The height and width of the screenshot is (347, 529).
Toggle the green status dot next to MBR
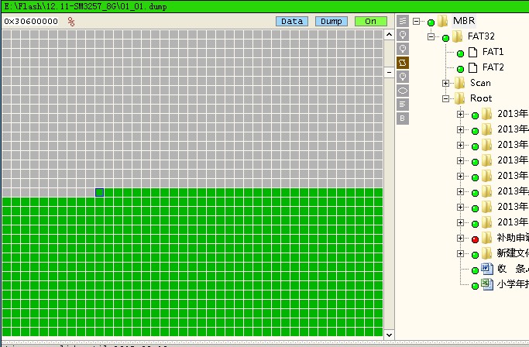[x=431, y=22]
